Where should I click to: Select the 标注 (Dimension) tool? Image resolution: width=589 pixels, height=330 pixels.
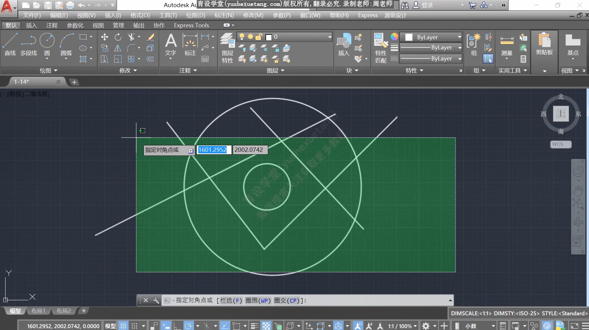point(190,45)
